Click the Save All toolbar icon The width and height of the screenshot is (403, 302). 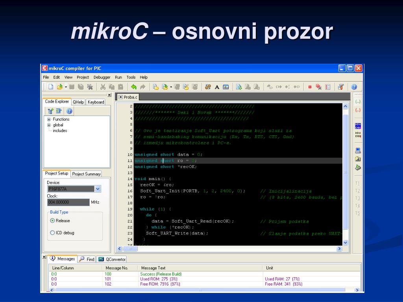81,87
